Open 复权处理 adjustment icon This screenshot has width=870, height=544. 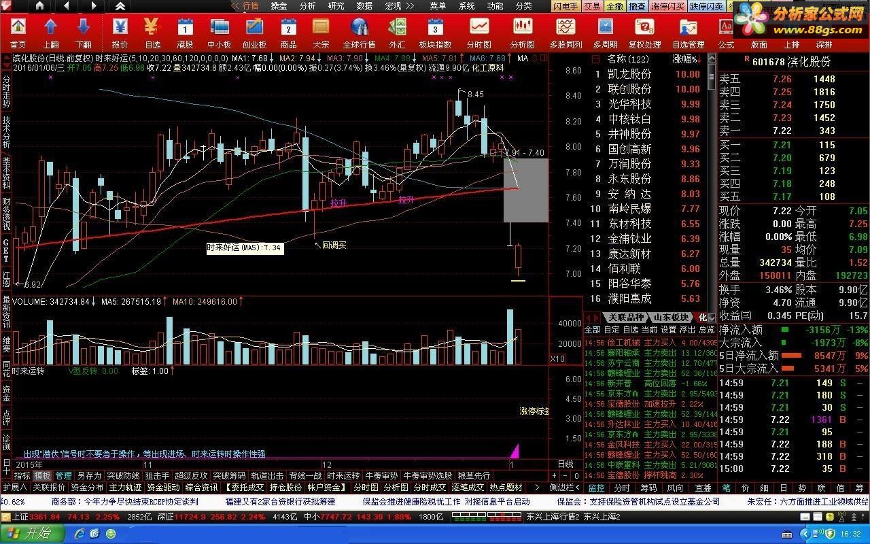coord(644,33)
